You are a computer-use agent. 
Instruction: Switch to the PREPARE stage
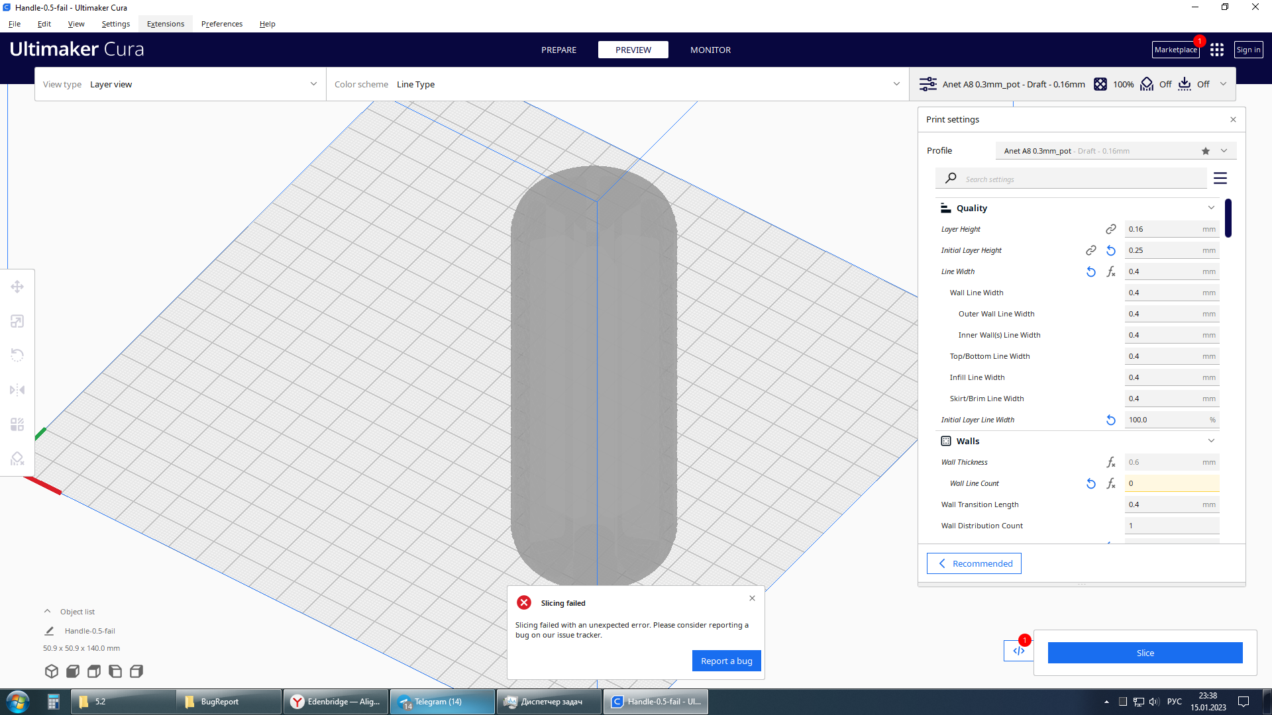coord(558,50)
